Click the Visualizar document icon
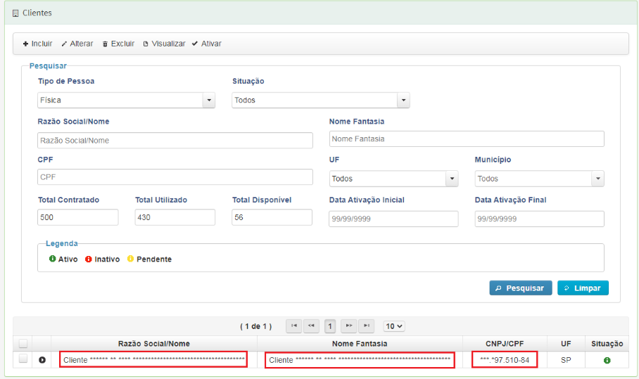639x379 pixels. point(146,44)
